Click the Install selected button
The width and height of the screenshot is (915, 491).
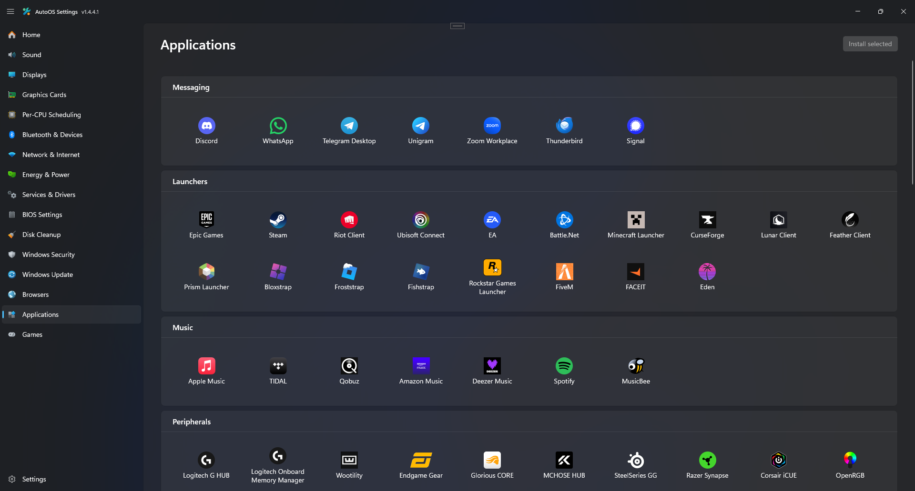point(870,44)
